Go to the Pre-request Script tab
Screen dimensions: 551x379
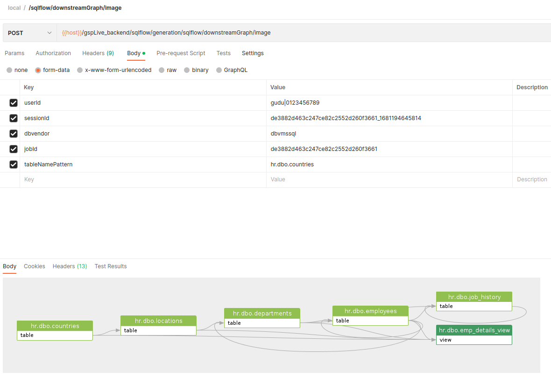[x=181, y=53]
